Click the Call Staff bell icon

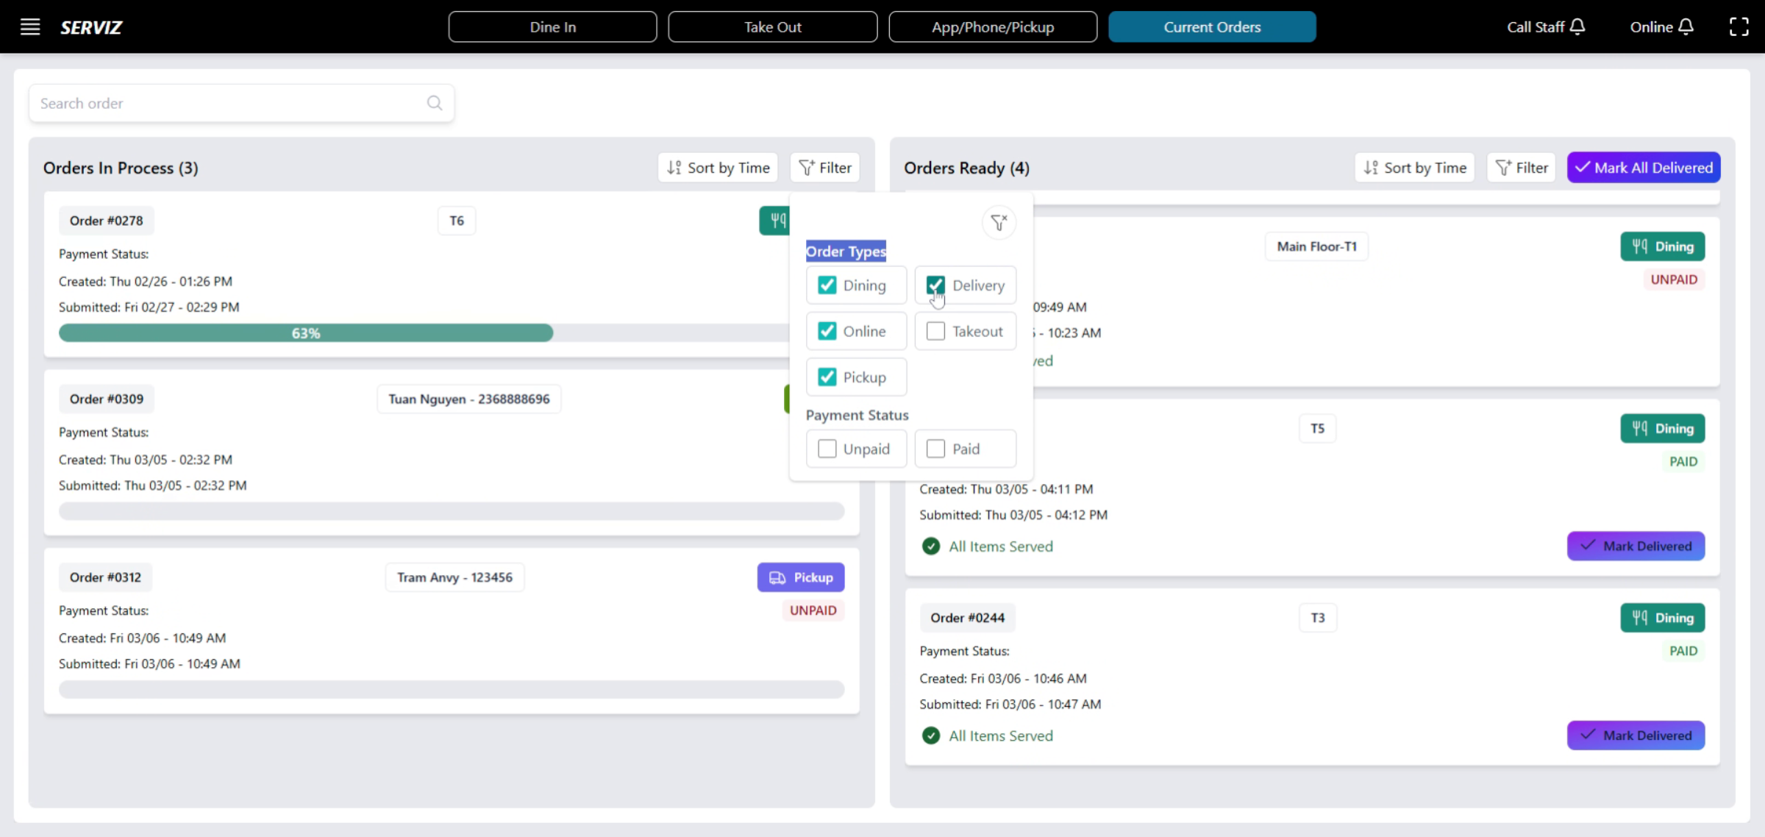[1577, 27]
